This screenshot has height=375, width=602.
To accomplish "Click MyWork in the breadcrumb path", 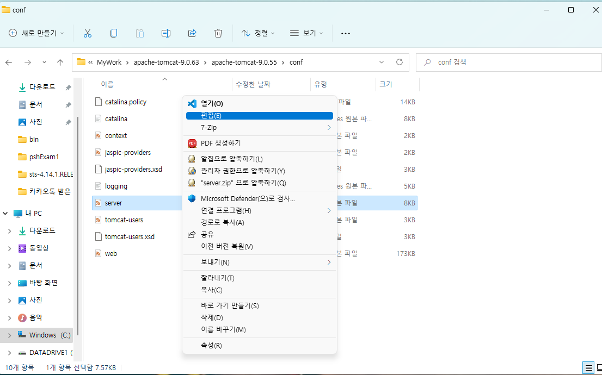I will click(x=109, y=62).
